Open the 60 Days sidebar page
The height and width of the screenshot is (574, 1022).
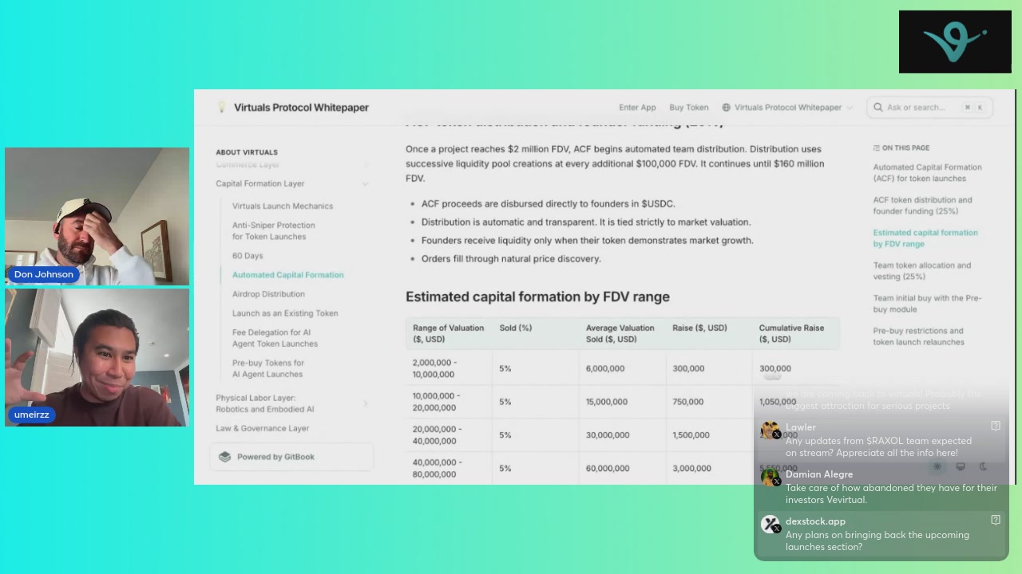[248, 256]
